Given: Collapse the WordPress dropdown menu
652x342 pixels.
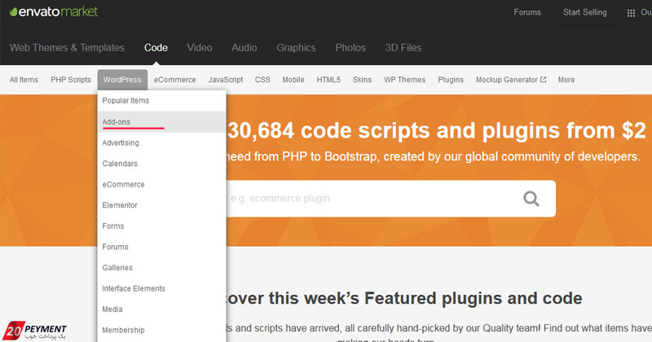Looking at the screenshot, I should [x=122, y=79].
